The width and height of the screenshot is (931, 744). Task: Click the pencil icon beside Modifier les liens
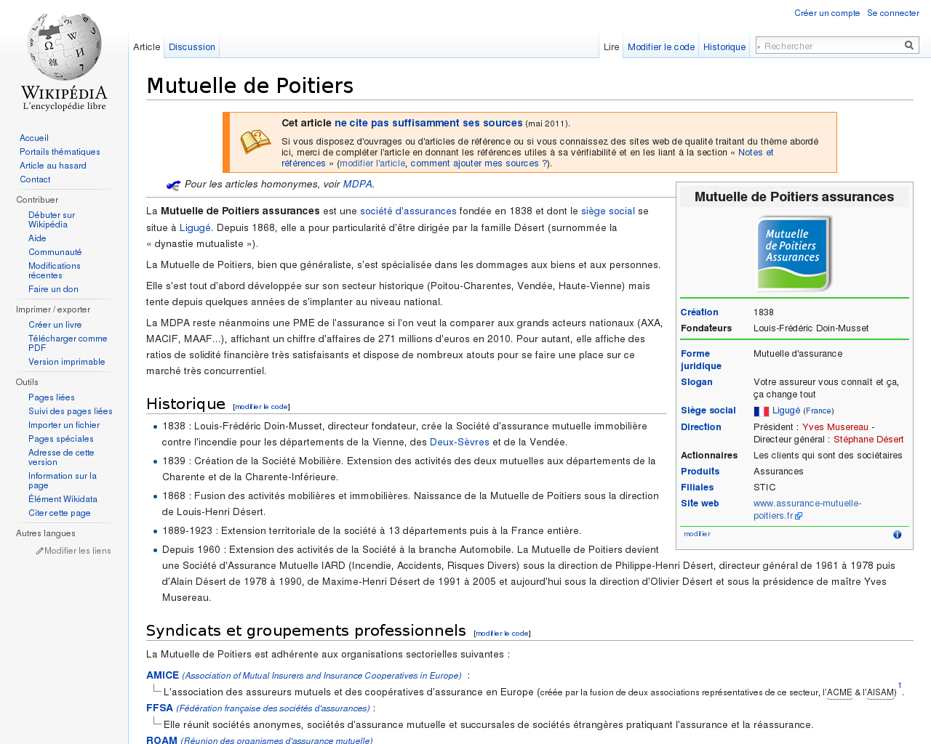click(39, 551)
